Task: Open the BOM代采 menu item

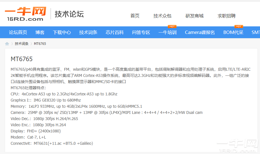Action: [233, 33]
